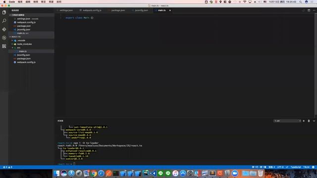Click the terminal prompt input cursor
317x178 pixels.
(74, 164)
